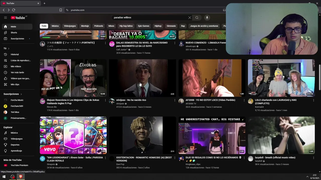Open options for stivijoes video
Image resolution: width=321 pixels, height=180 pixels.
pyautogui.click(x=175, y=100)
